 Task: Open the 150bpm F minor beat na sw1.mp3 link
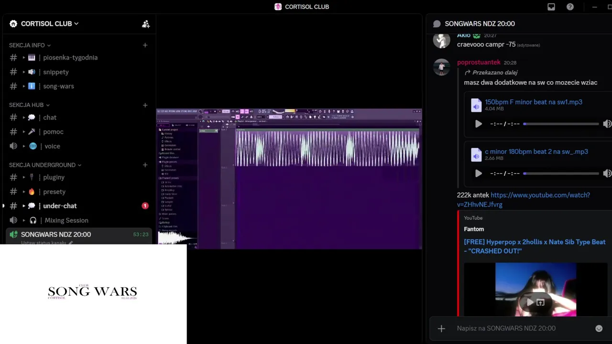point(534,102)
